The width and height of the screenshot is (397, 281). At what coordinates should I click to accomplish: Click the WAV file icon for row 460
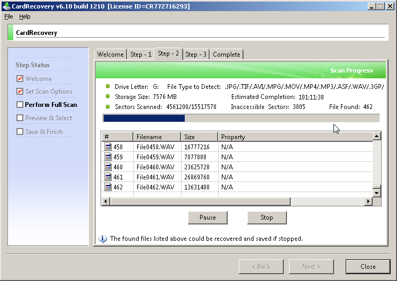(x=108, y=167)
